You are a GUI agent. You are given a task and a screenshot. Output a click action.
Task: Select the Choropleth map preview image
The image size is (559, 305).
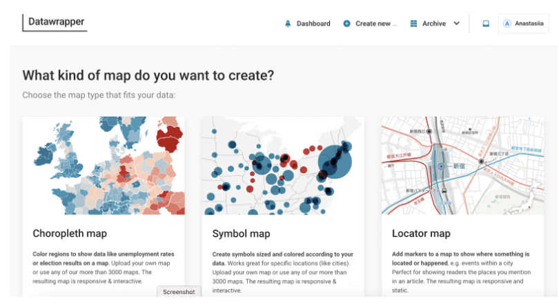104,166
